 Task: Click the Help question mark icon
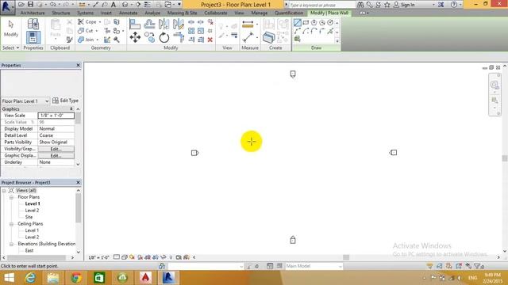[453, 5]
